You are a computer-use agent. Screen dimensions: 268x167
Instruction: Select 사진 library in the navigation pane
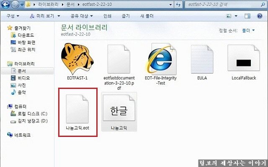pyautogui.click(x=22, y=85)
